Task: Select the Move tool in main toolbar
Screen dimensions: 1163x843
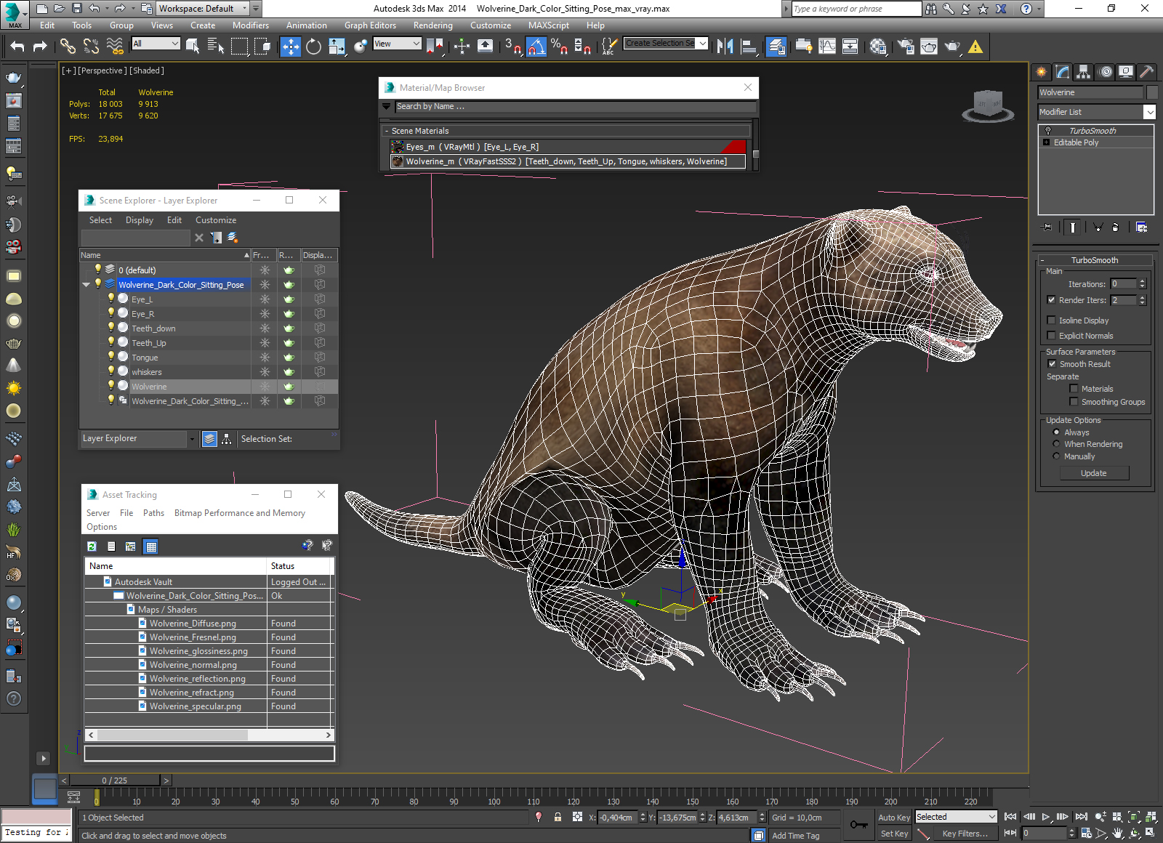Action: (290, 47)
